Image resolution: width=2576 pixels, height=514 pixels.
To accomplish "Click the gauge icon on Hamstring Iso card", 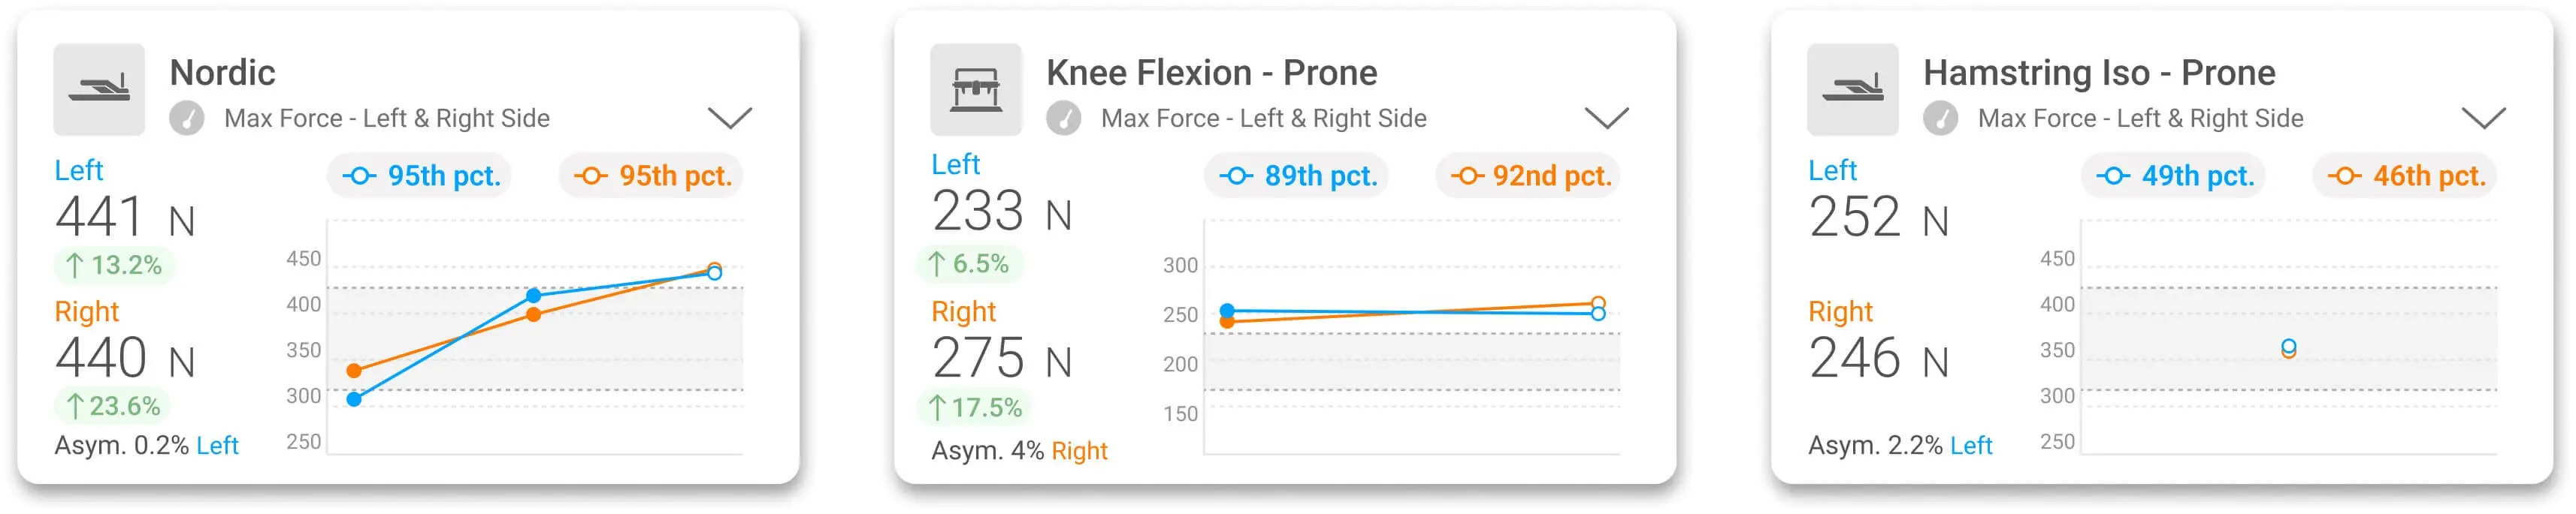I will pos(1942,118).
